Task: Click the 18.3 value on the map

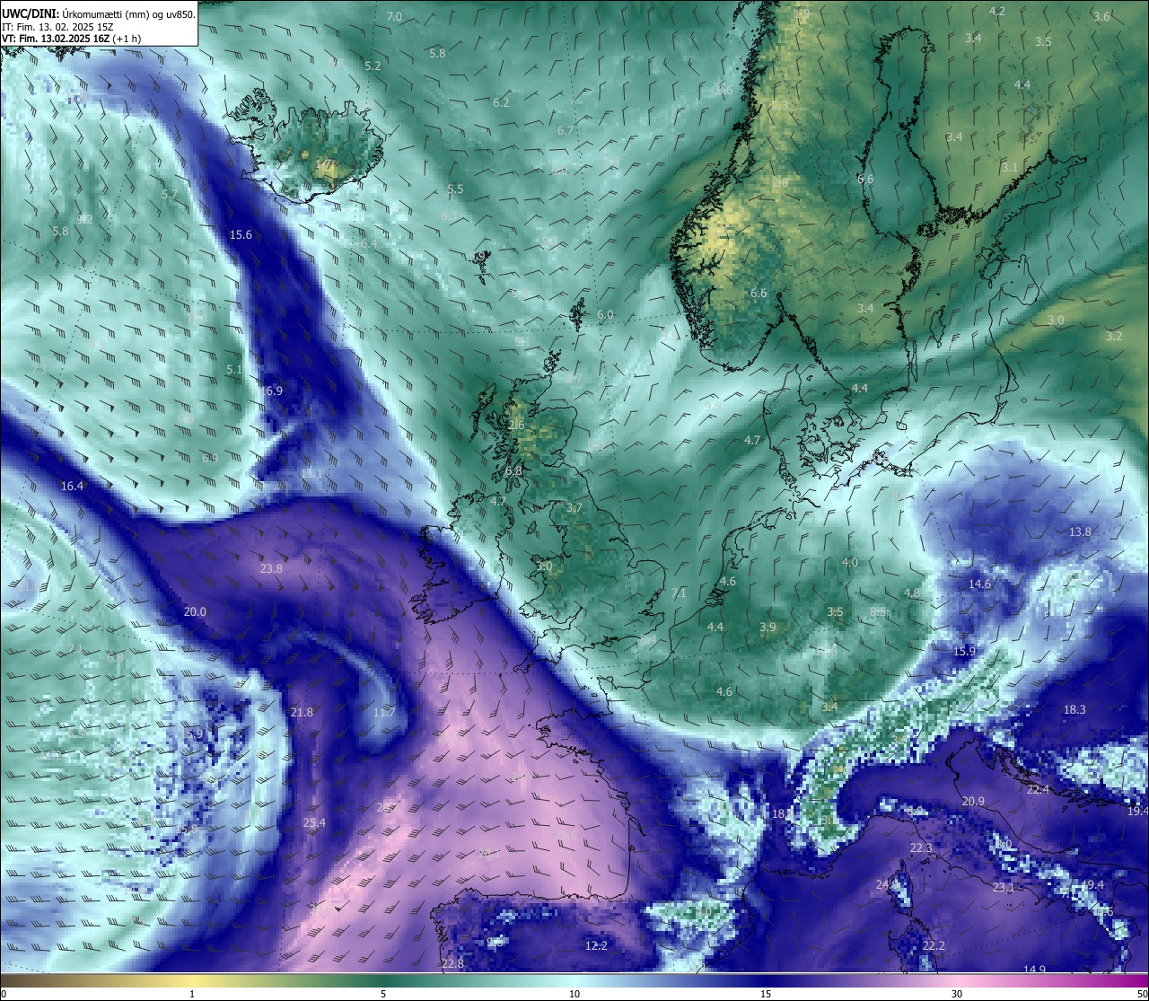Action: [x=1074, y=709]
